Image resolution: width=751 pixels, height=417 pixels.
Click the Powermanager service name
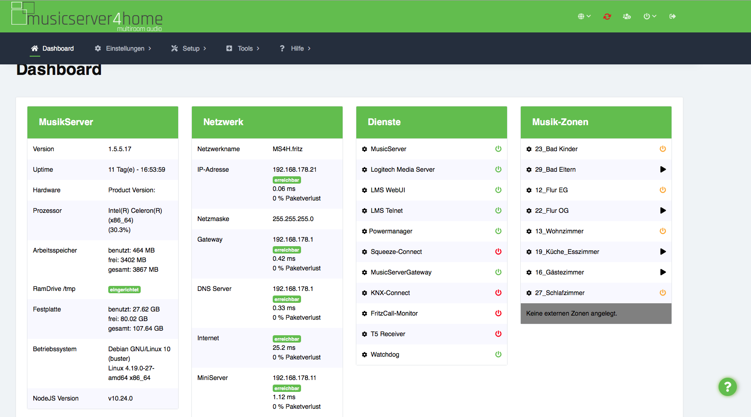click(391, 231)
